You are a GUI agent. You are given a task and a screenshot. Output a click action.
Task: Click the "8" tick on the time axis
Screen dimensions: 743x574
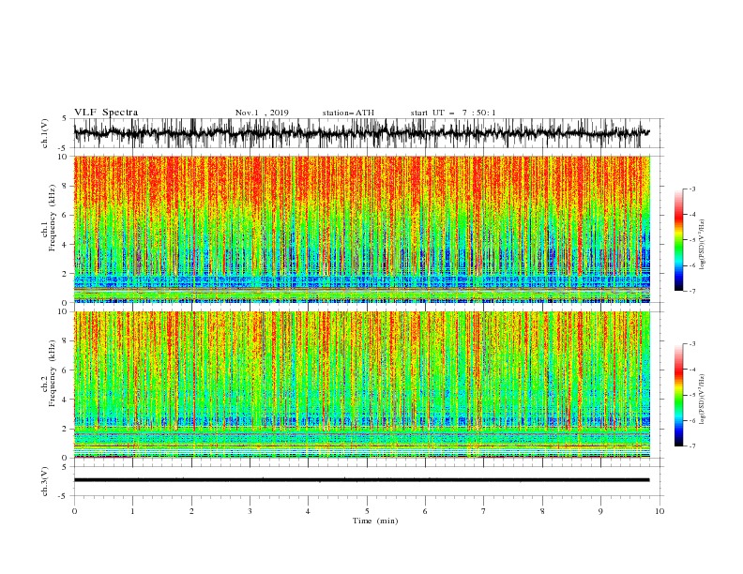pos(542,511)
